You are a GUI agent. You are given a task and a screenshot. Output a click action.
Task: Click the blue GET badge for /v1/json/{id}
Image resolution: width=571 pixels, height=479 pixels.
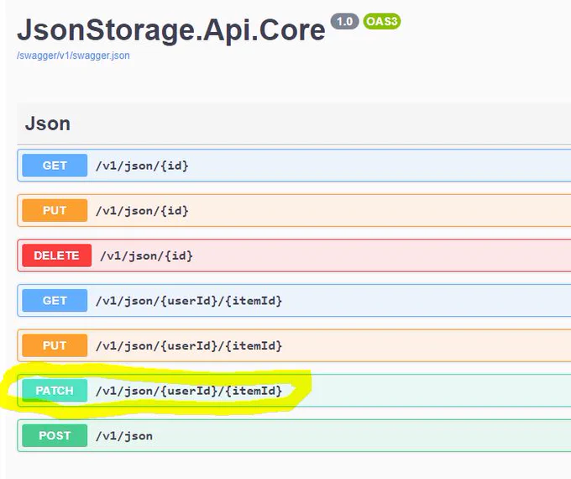pyautogui.click(x=55, y=166)
